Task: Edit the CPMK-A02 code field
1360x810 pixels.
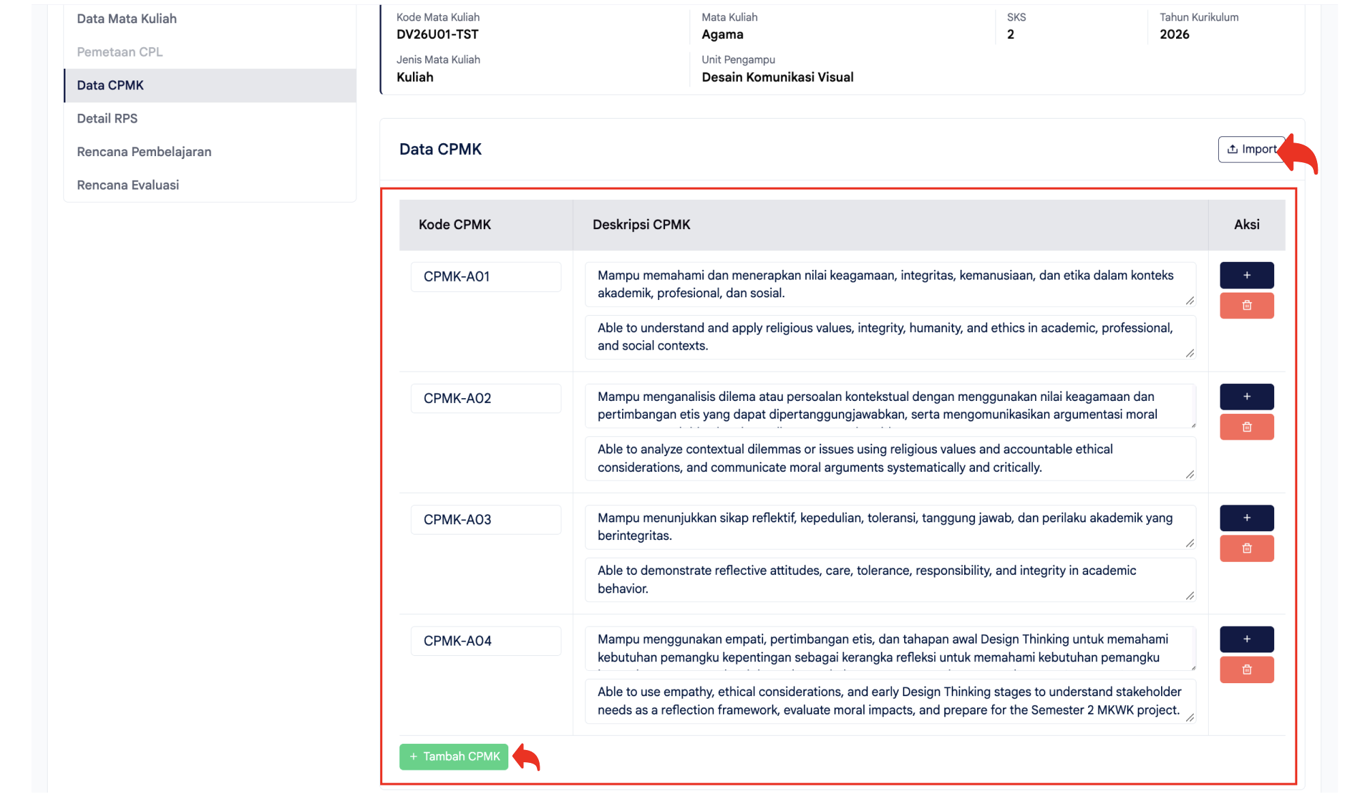Action: point(486,398)
